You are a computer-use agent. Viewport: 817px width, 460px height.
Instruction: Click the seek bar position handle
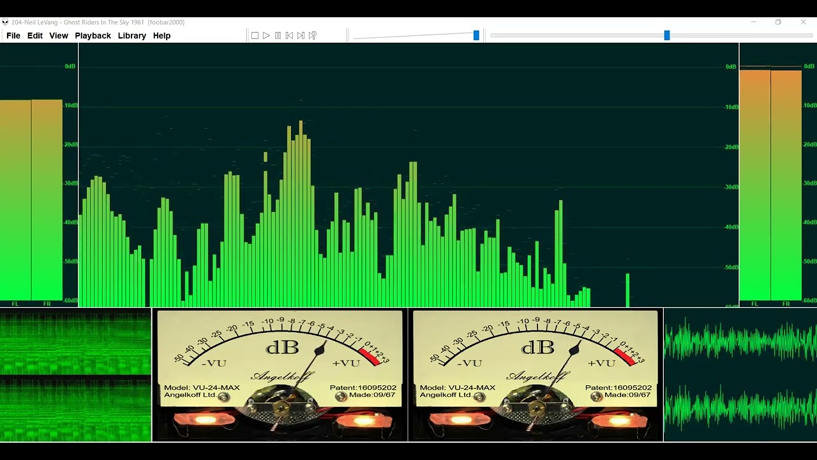point(667,36)
